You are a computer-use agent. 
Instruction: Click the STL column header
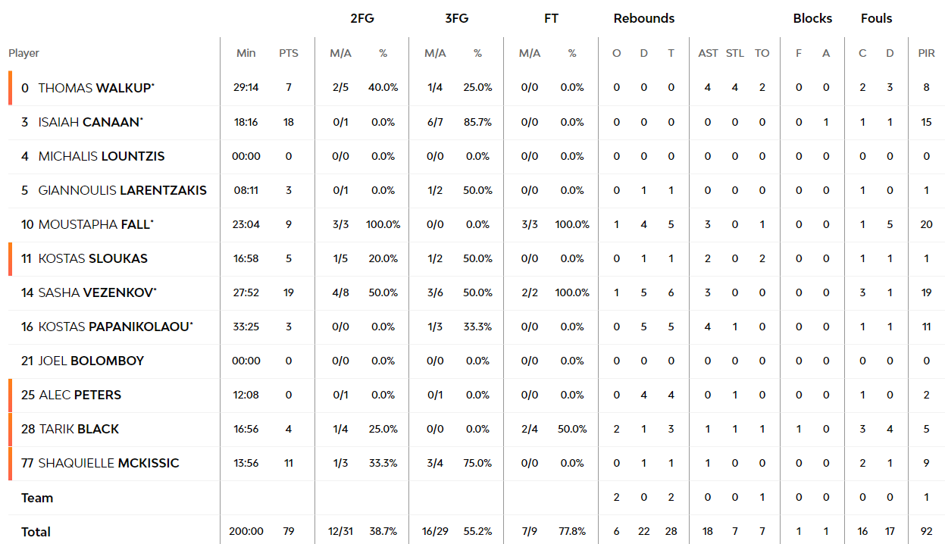[x=735, y=53]
